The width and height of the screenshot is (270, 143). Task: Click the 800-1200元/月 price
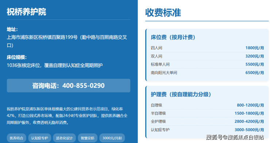pyautogui.click(x=250, y=105)
